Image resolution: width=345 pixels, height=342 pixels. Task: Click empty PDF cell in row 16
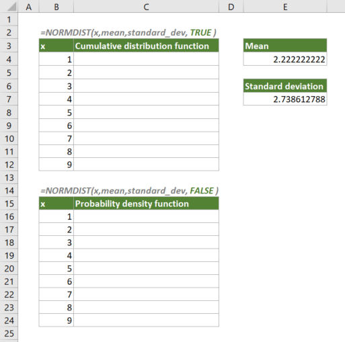(146, 216)
